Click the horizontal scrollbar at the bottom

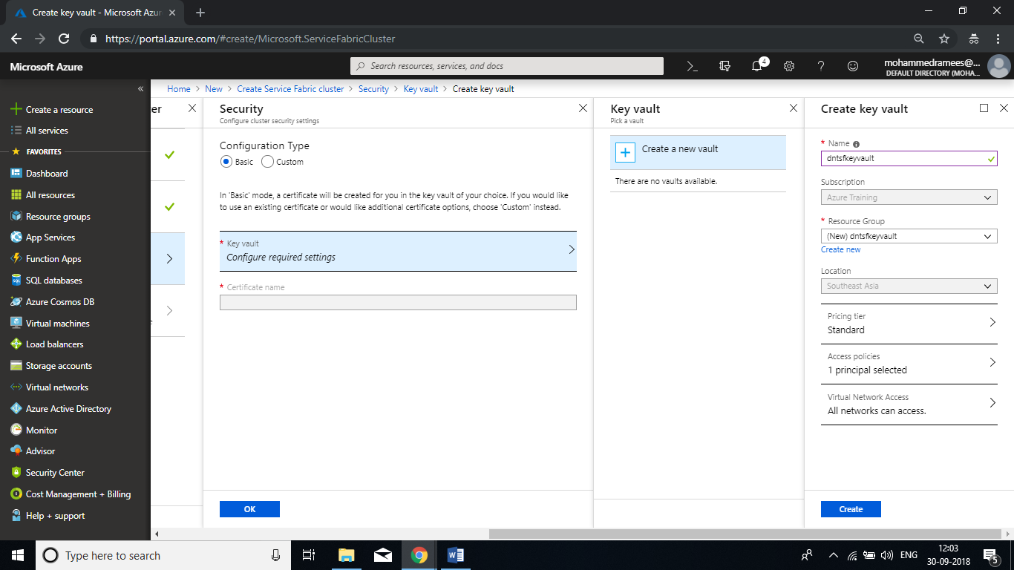[x=742, y=534]
